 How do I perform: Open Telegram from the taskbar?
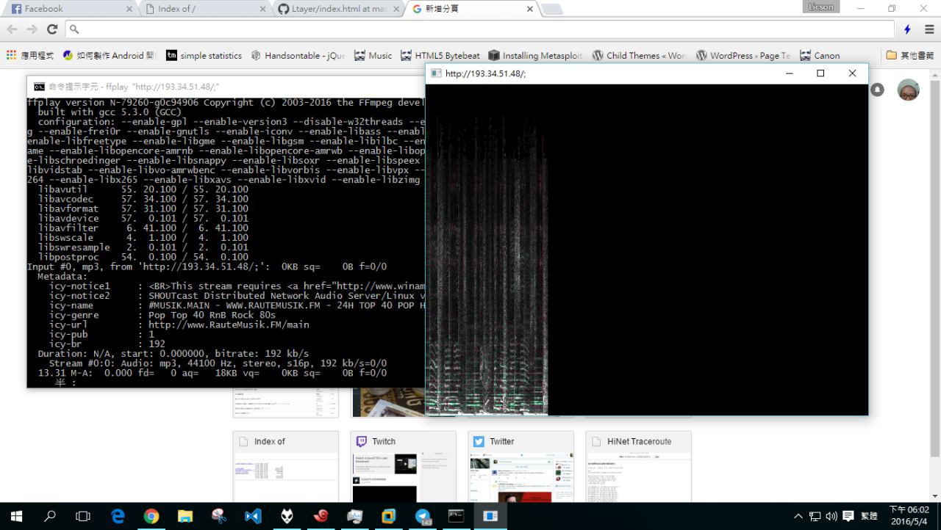click(x=423, y=516)
